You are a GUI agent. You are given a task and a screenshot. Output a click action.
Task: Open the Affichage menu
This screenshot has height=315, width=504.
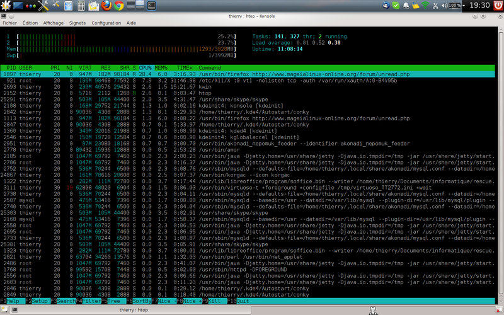coord(54,23)
